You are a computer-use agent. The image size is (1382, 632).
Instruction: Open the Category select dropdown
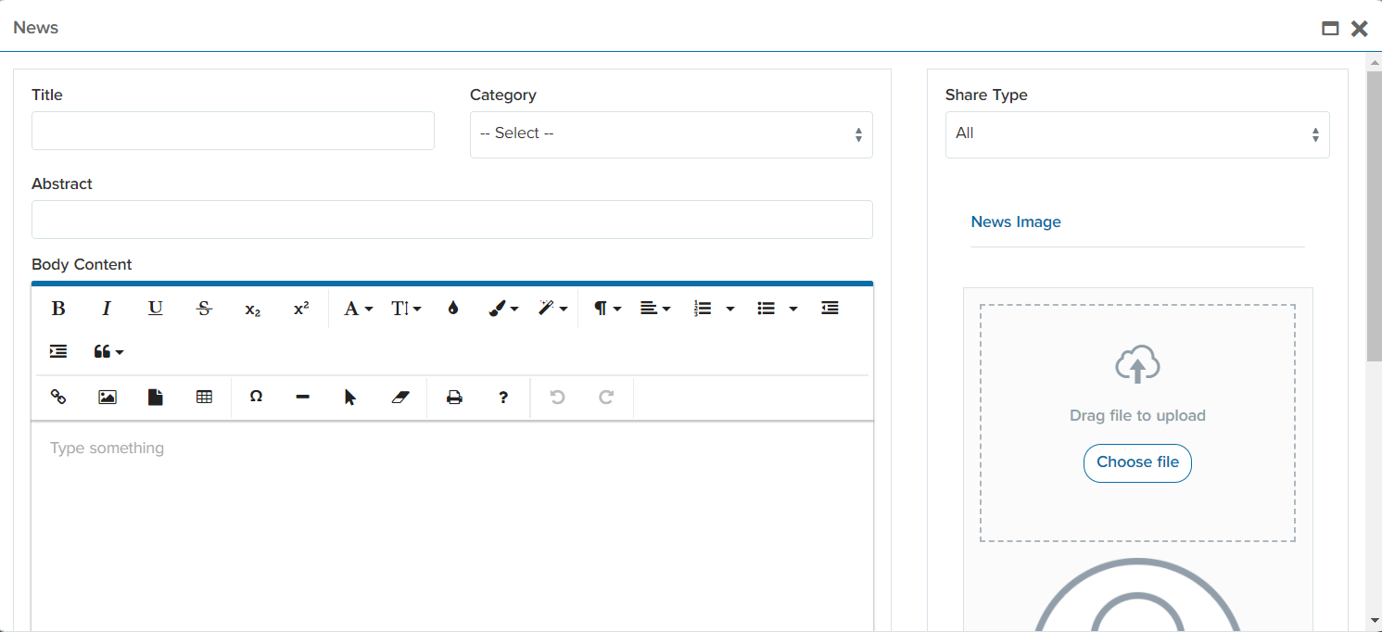click(x=671, y=134)
